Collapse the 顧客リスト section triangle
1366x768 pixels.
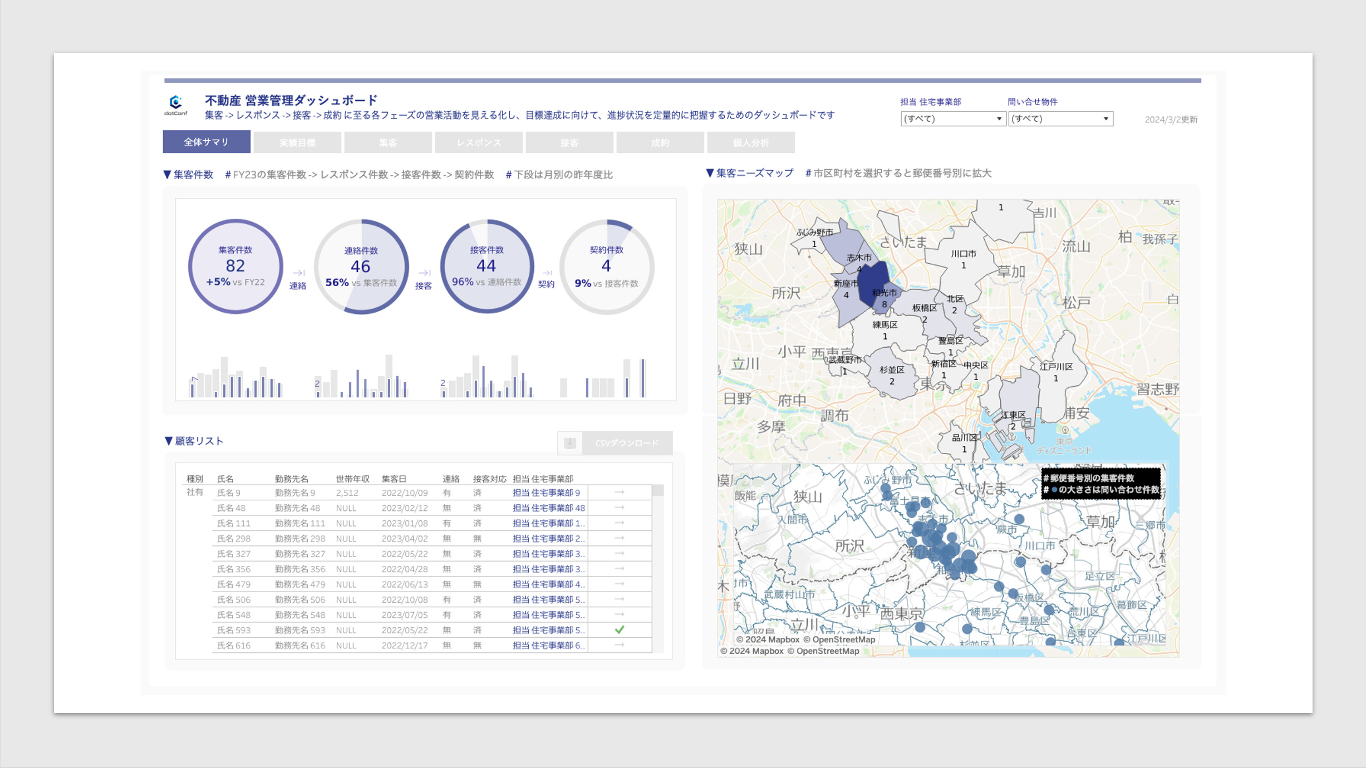[x=169, y=441]
